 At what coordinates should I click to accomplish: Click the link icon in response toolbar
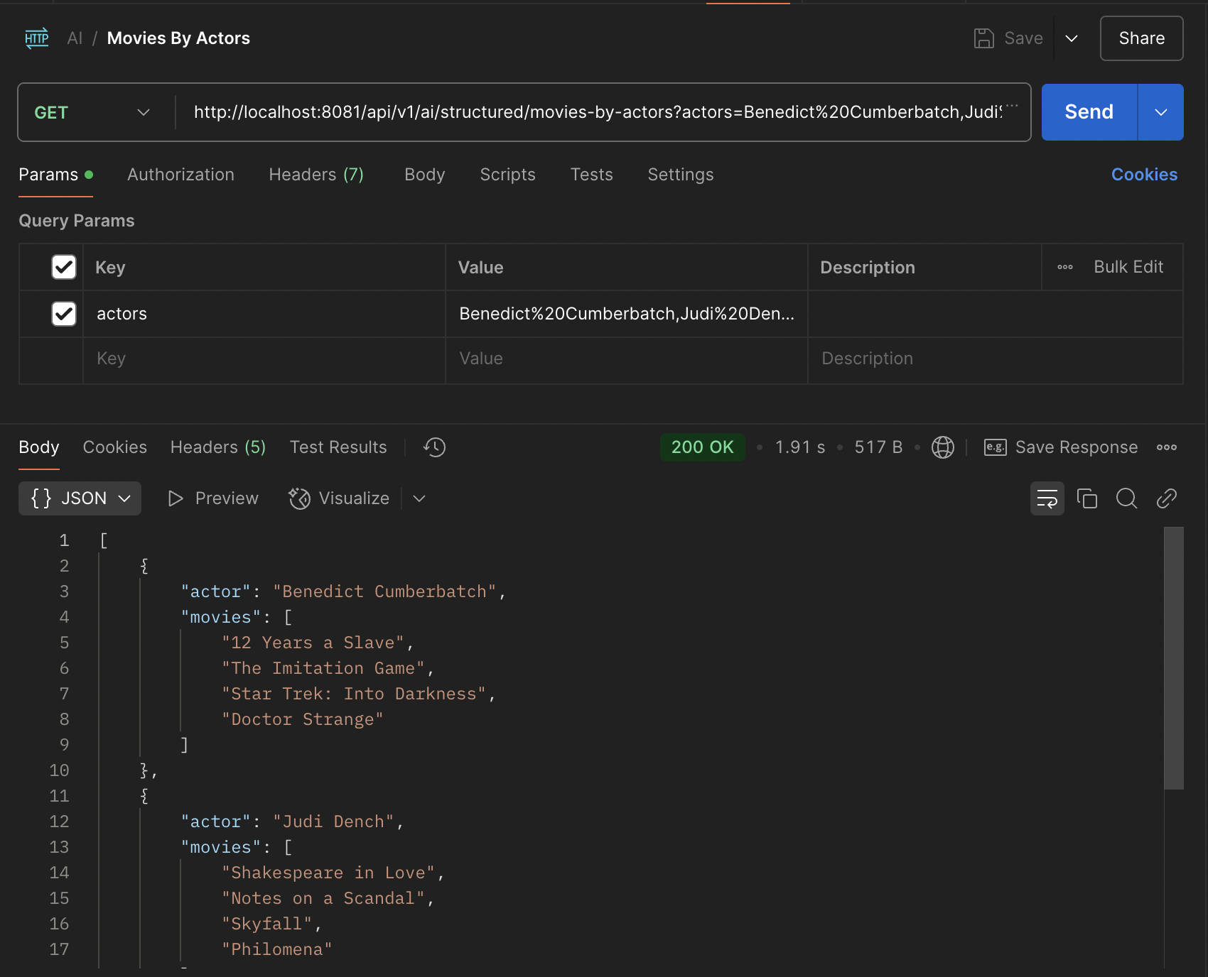point(1167,498)
